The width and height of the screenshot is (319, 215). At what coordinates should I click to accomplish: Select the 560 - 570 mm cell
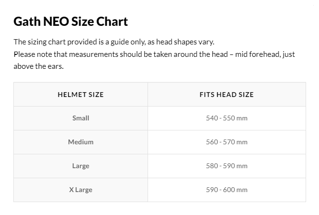pyautogui.click(x=227, y=142)
